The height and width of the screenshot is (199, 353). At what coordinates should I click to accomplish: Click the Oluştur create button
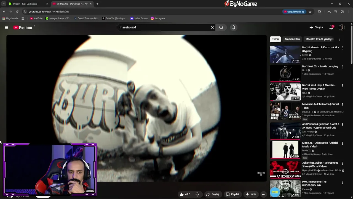[x=316, y=27]
